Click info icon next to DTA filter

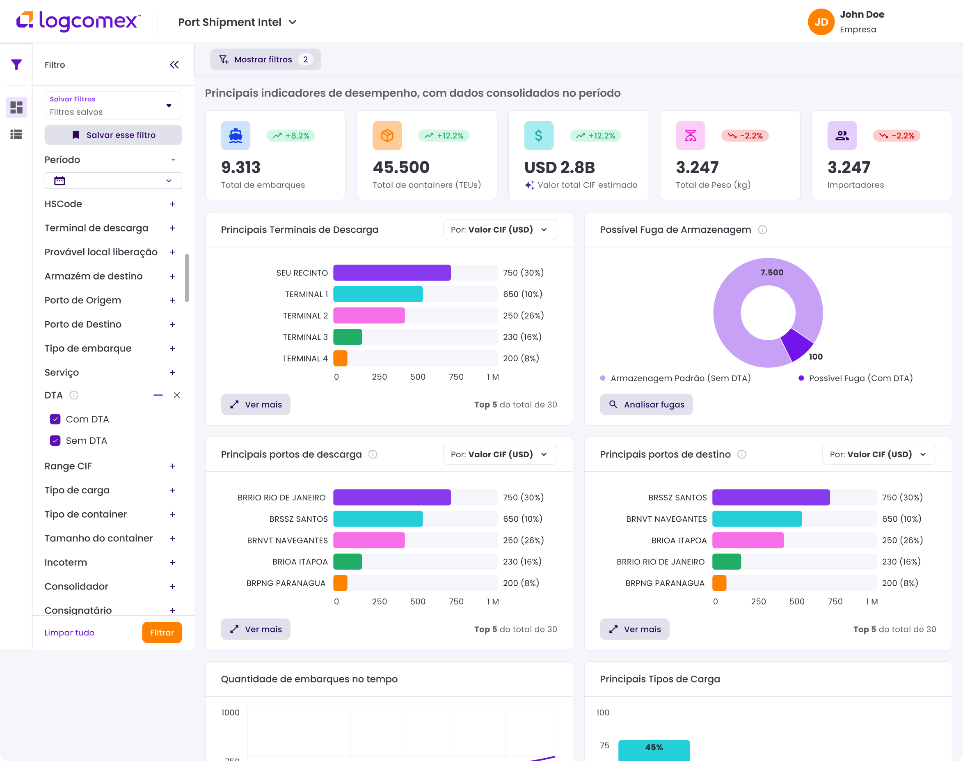tap(74, 395)
